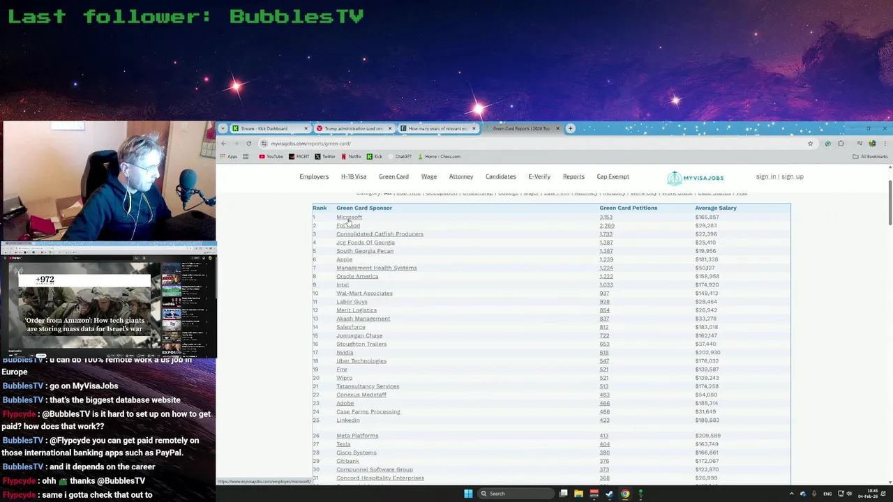The width and height of the screenshot is (893, 502).
Task: Click the Average Salary column header
Action: point(715,208)
